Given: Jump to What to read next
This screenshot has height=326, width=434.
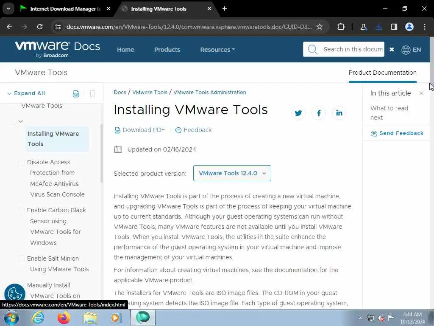Looking at the screenshot, I should 389,113.
